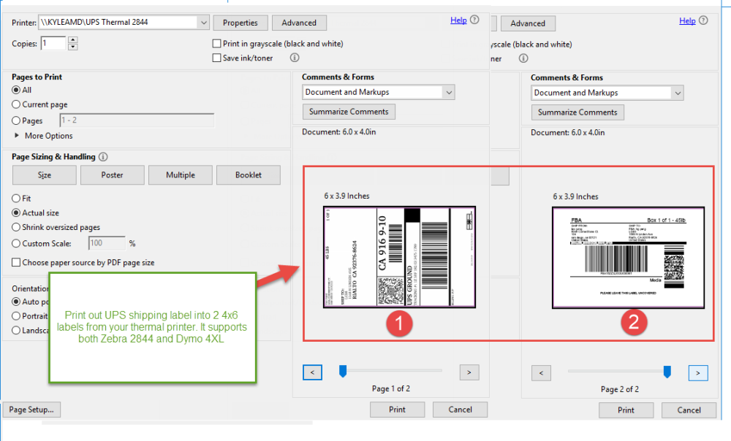The width and height of the screenshot is (731, 441).
Task: Open left Comments & Forms Document and Markups dropdown
Action: (x=378, y=92)
